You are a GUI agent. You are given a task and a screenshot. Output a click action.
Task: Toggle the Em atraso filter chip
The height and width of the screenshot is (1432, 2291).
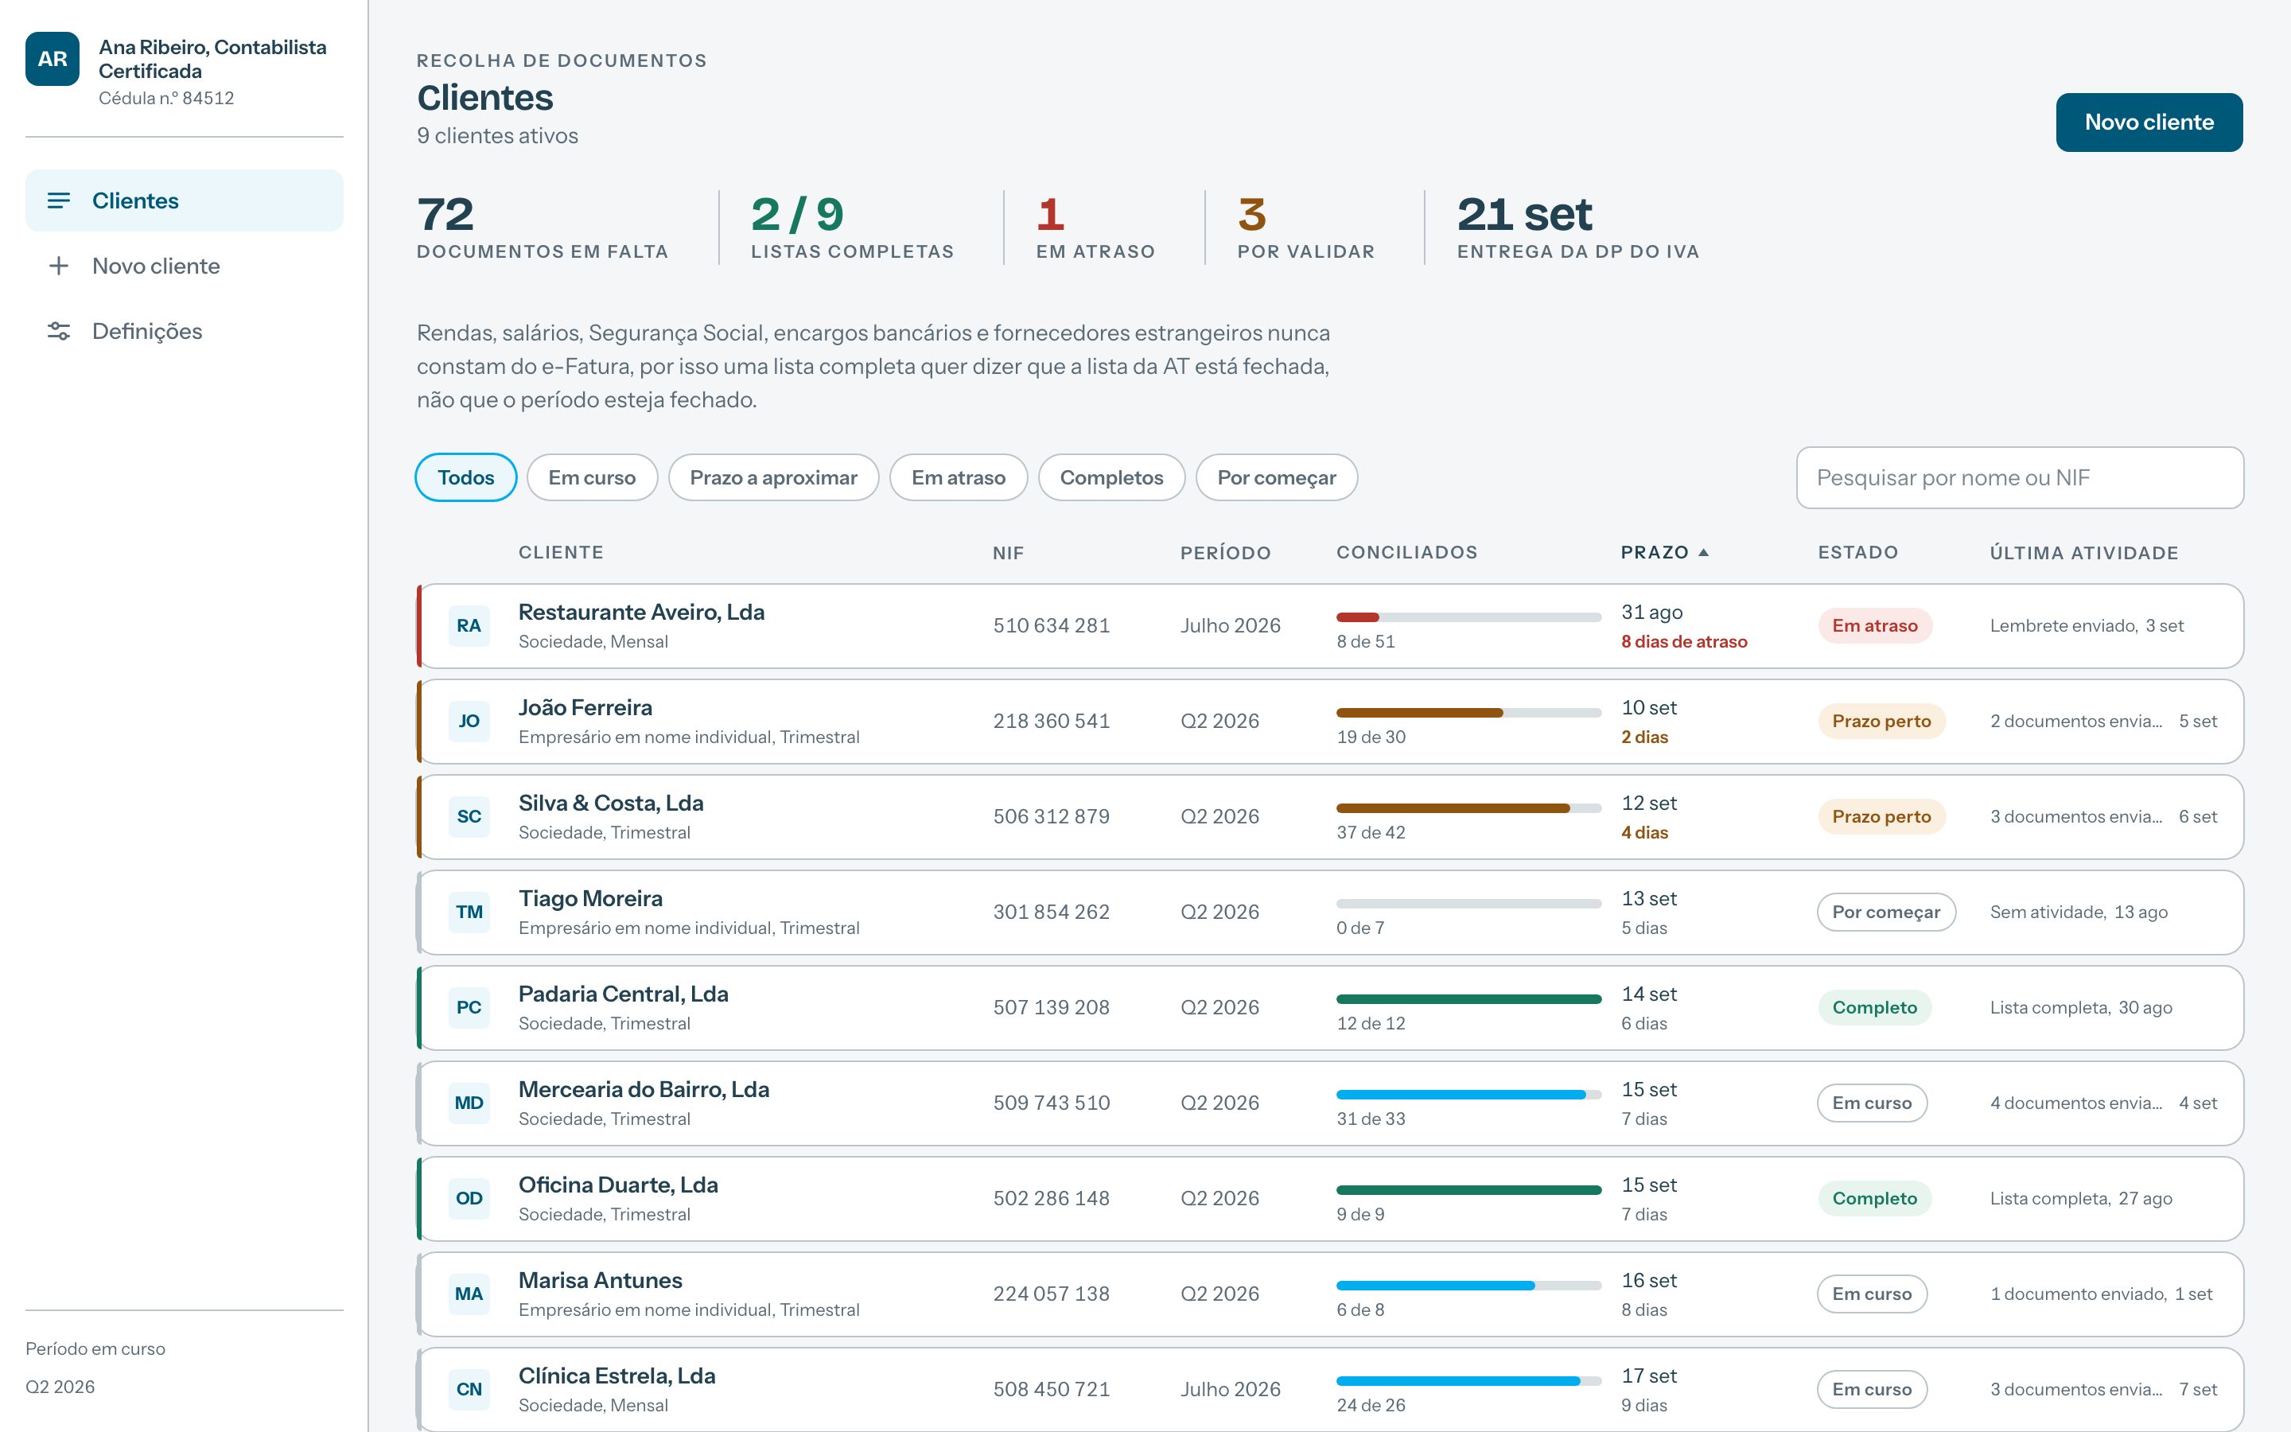pos(958,477)
